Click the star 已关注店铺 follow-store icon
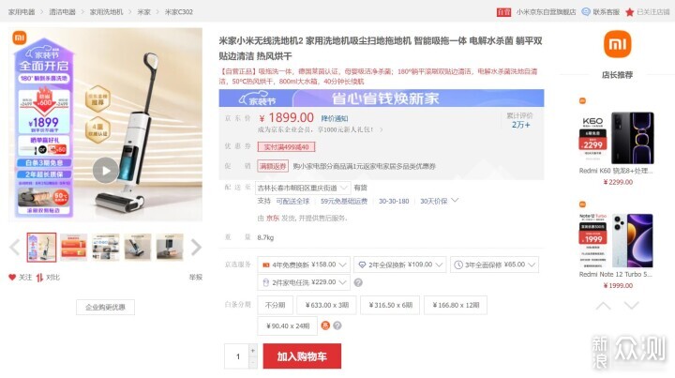Screen dimensions: 675x378 pos(629,12)
